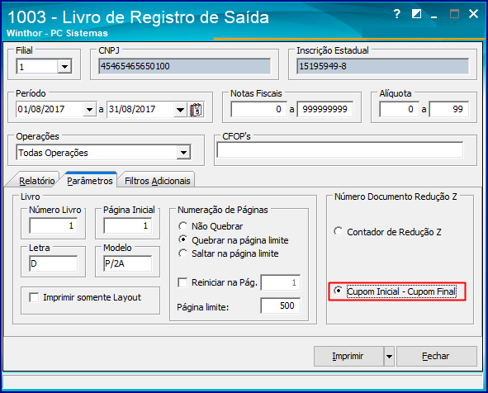Expand the Filial dropdown

pos(64,67)
